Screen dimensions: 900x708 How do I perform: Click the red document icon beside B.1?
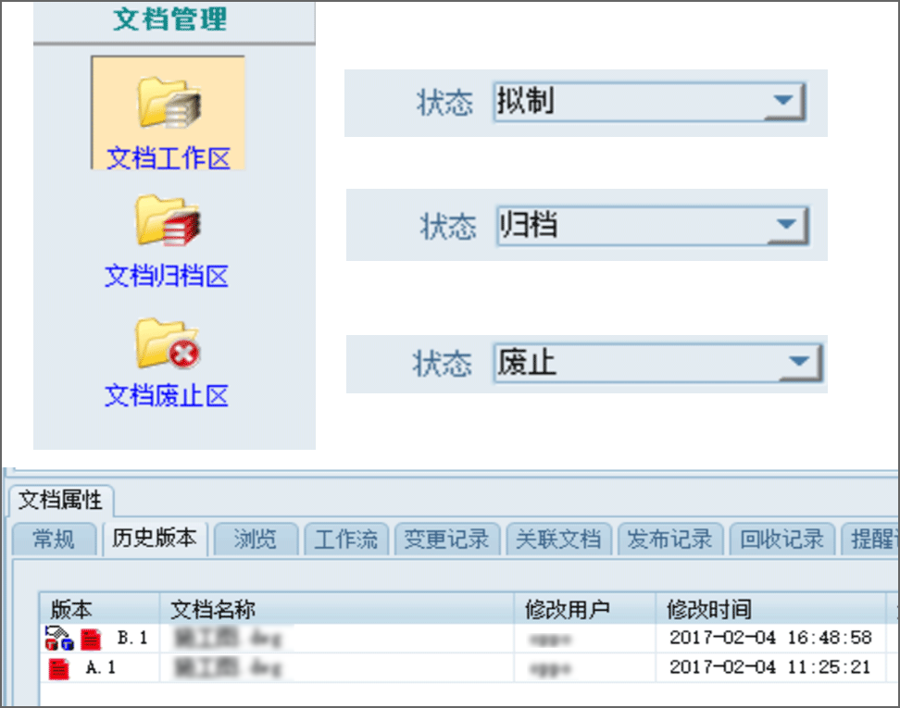[90, 639]
